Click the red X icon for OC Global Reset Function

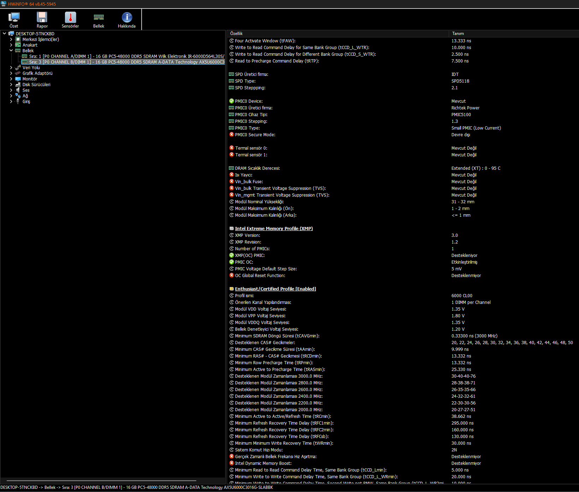click(x=232, y=275)
